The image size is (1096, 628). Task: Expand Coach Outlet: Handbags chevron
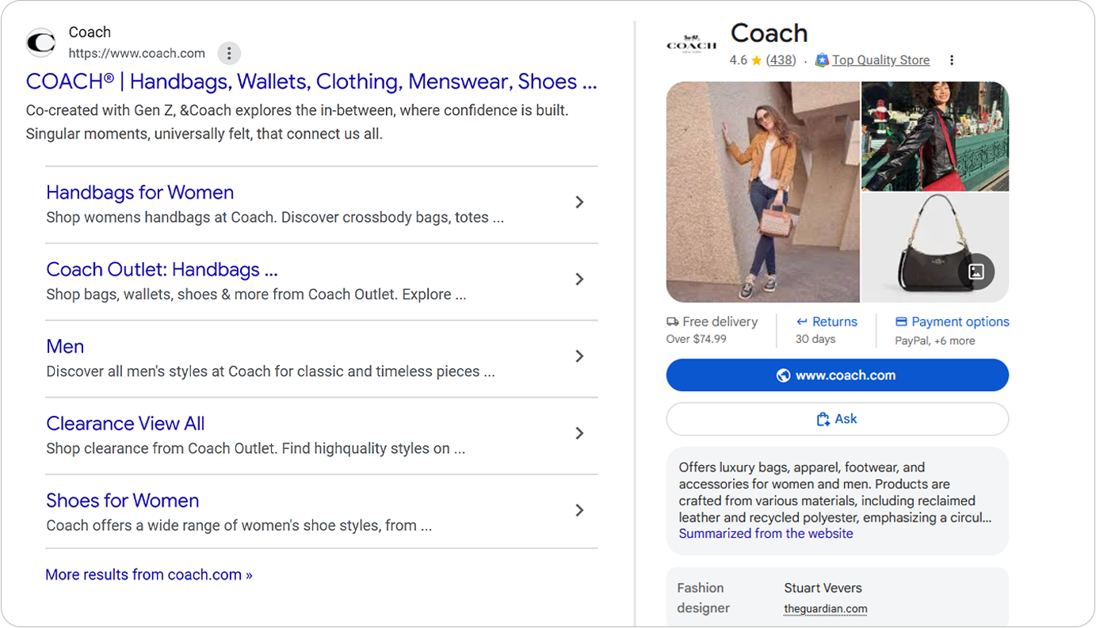coord(579,279)
